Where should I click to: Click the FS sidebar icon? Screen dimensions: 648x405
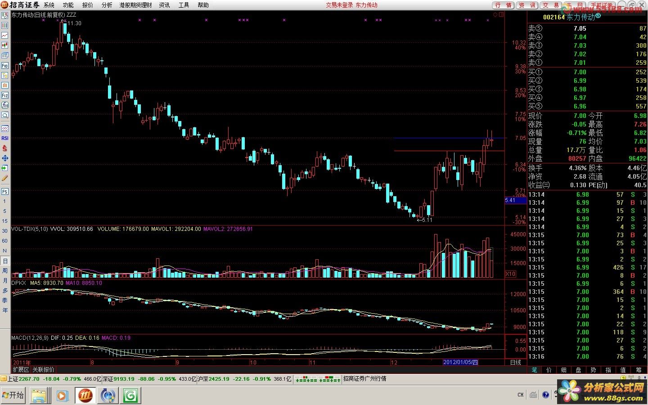click(5, 192)
